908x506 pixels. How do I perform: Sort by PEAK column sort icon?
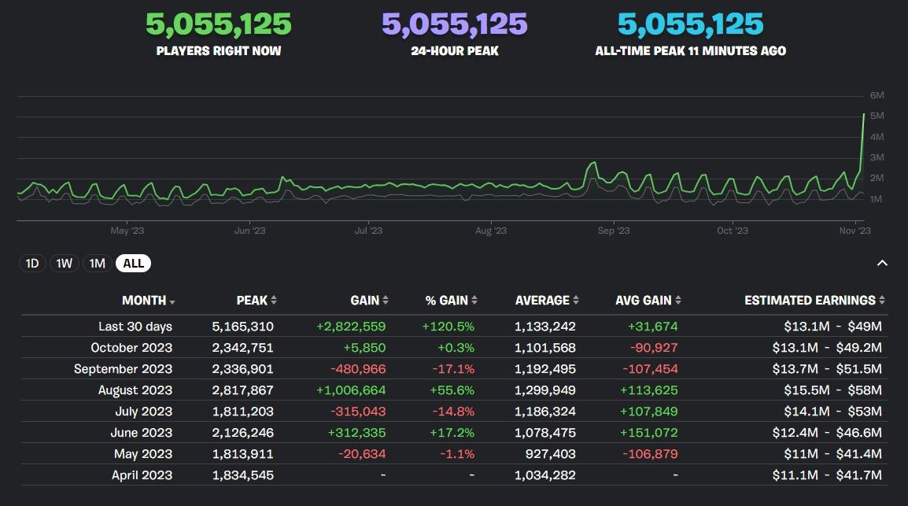274,301
